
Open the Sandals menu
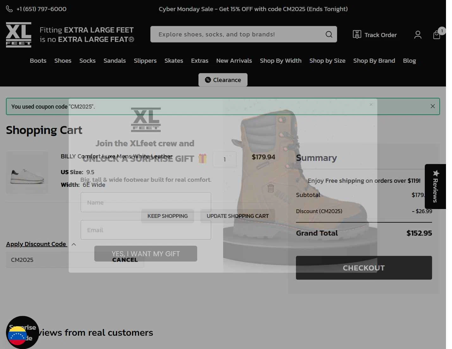tap(115, 60)
